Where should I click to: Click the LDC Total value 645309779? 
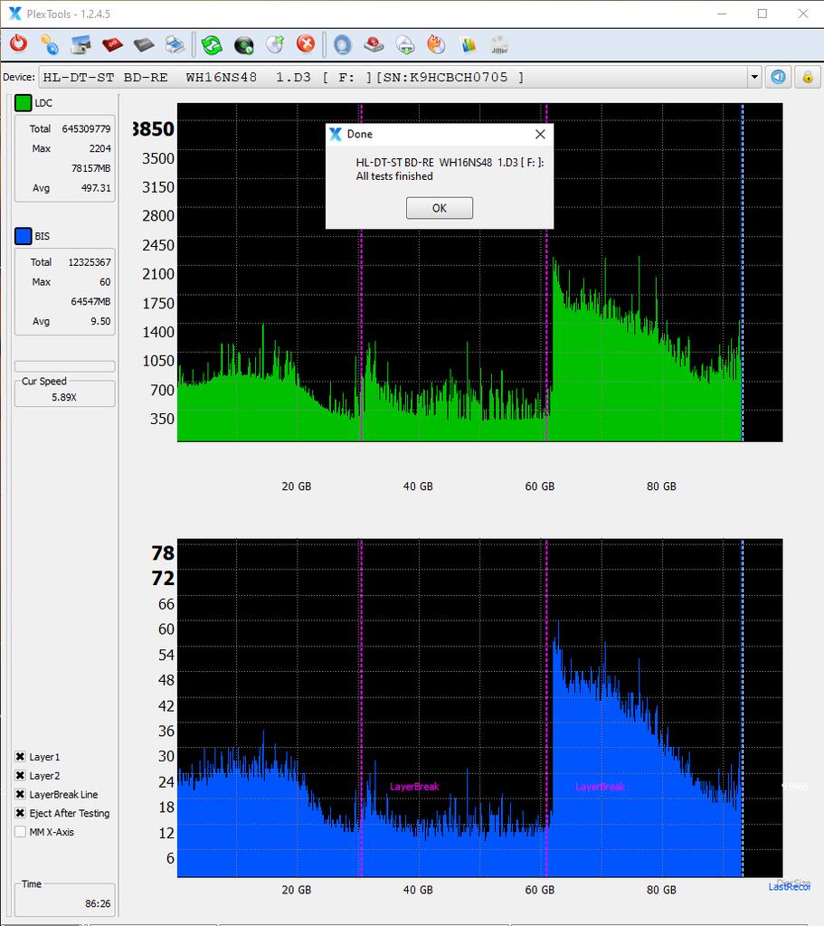click(86, 128)
